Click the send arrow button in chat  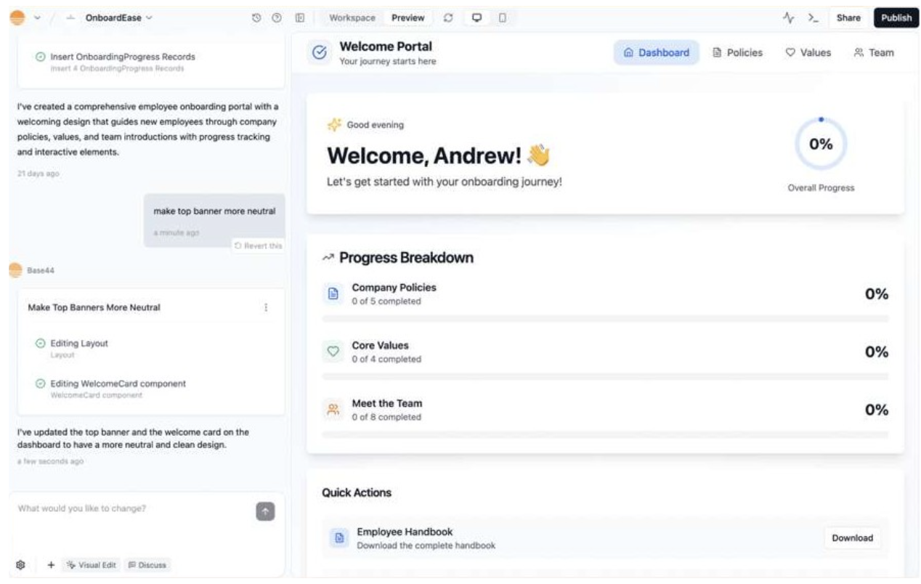265,511
